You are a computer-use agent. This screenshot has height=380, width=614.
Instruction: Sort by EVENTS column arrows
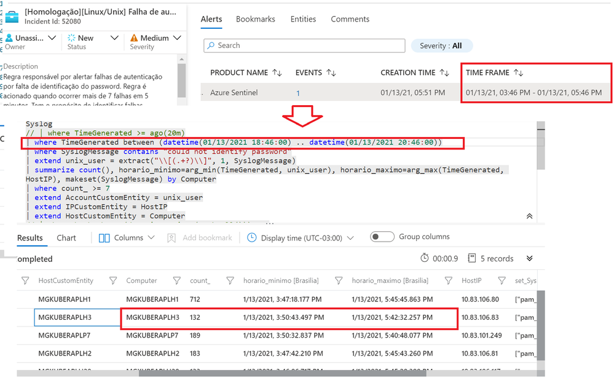pos(331,73)
